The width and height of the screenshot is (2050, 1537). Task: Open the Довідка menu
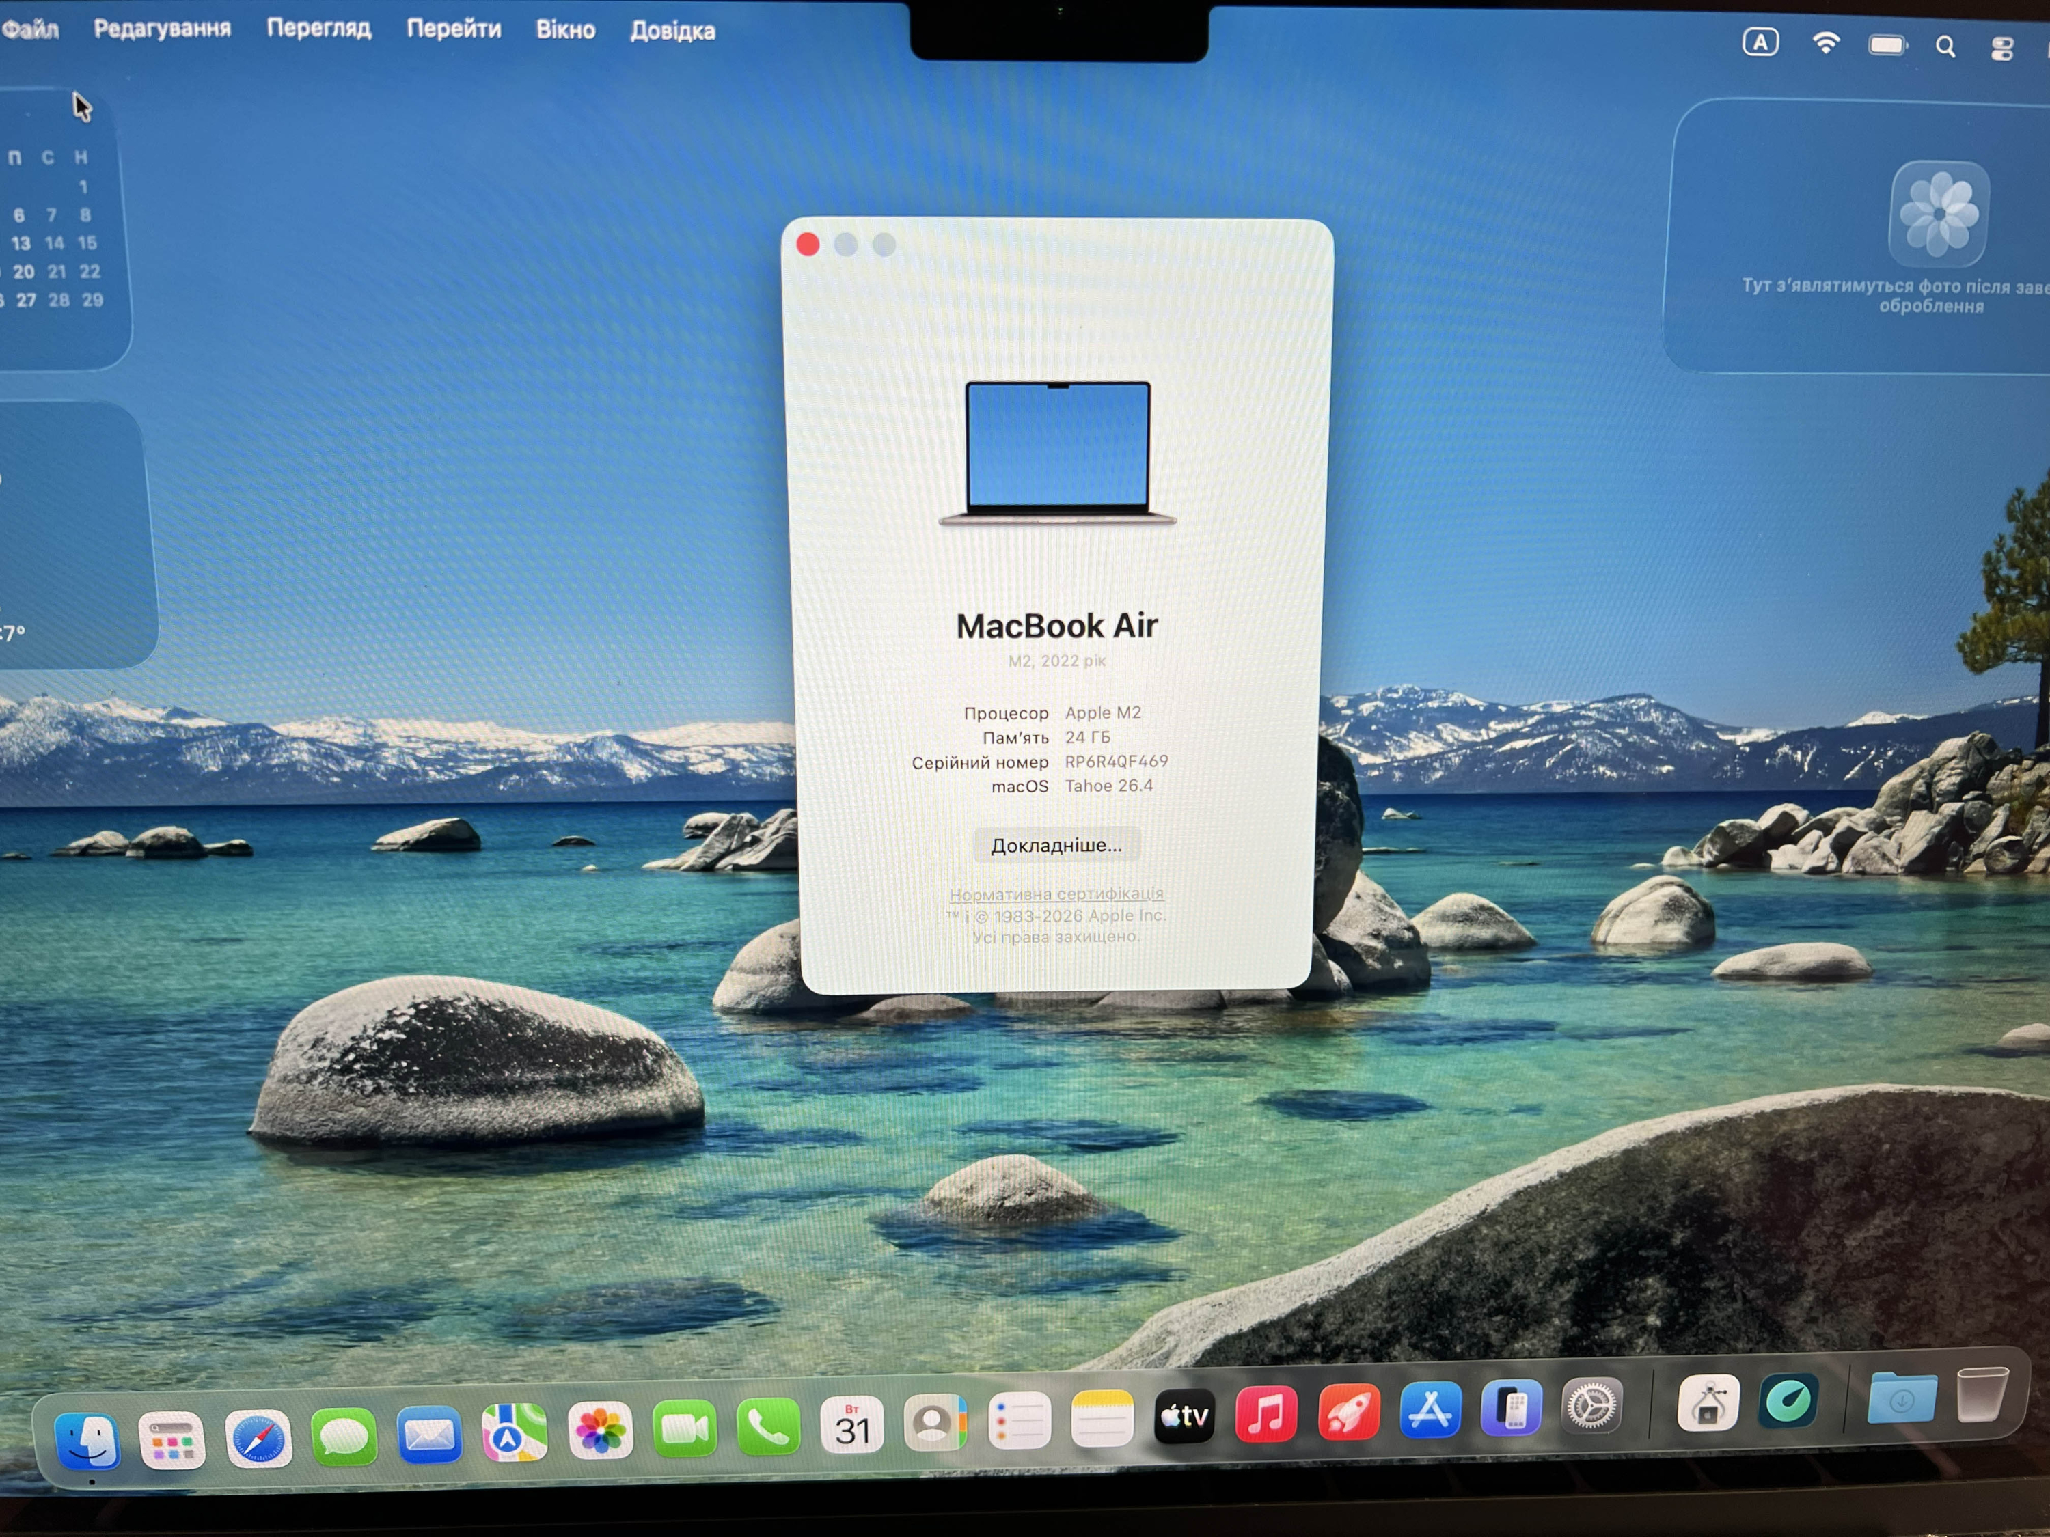tap(673, 31)
